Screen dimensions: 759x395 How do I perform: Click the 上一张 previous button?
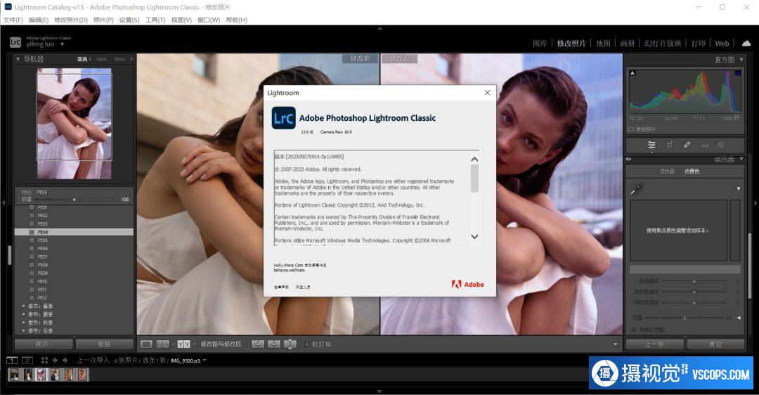(655, 344)
